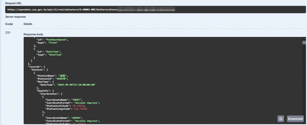Click the "Request URL" heading
The height and width of the screenshot is (125, 307).
coord(13,3)
